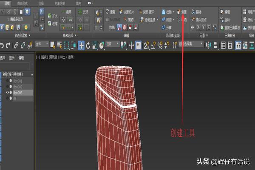Select the Move tool in main toolbar

point(81,45)
